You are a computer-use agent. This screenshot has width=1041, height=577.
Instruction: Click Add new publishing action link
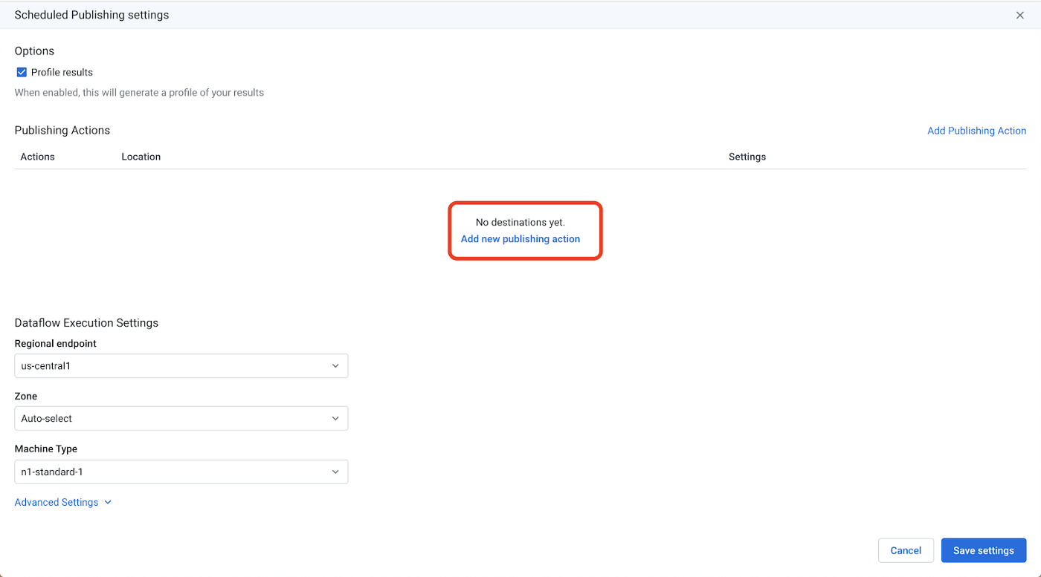point(520,239)
